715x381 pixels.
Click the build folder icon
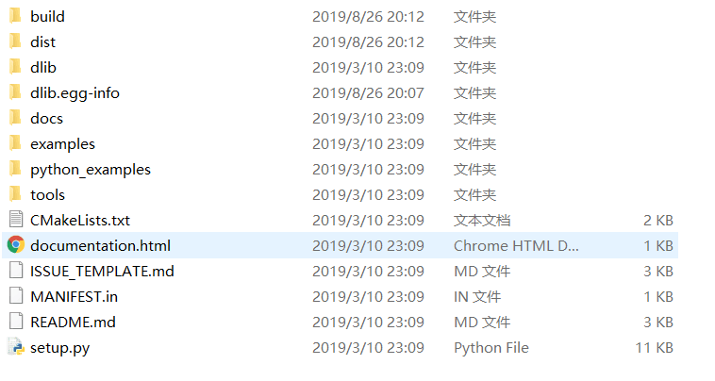[x=14, y=16]
